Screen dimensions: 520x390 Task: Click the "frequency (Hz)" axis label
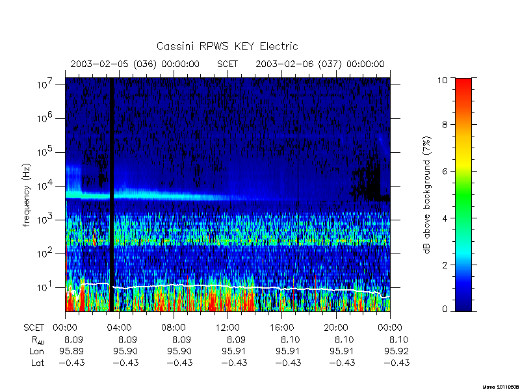(x=27, y=196)
